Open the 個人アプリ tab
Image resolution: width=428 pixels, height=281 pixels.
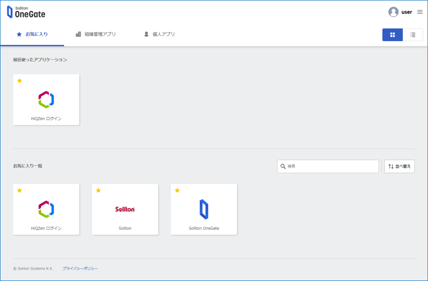click(x=159, y=34)
